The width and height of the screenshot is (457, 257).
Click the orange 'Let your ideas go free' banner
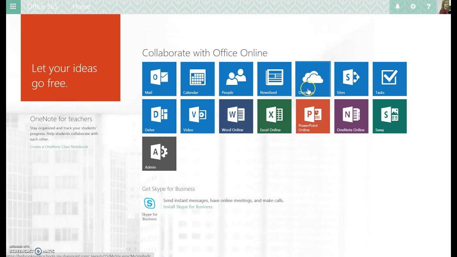[x=71, y=58]
